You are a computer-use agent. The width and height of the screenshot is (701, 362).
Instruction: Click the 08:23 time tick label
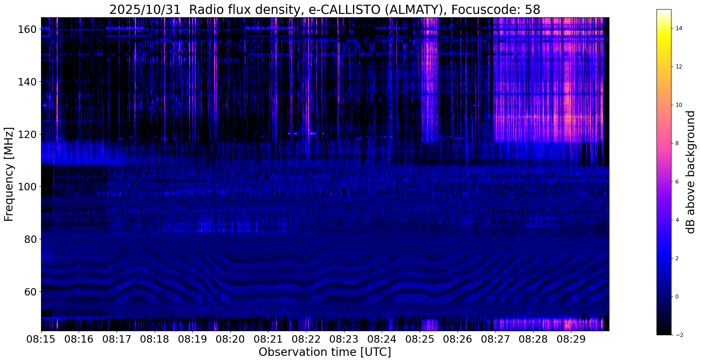coord(344,339)
